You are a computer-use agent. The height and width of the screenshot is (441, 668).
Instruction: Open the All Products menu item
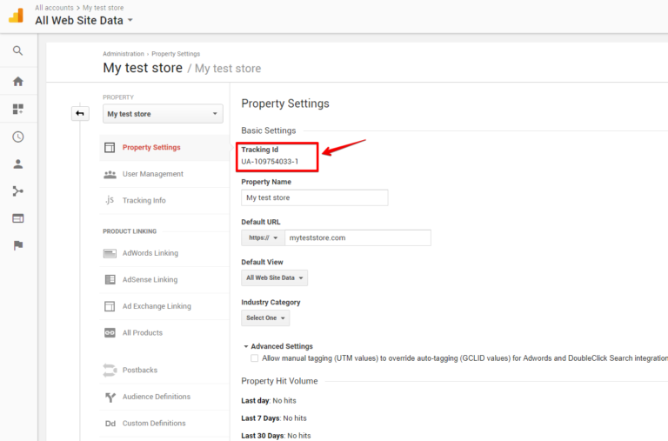click(x=164, y=333)
